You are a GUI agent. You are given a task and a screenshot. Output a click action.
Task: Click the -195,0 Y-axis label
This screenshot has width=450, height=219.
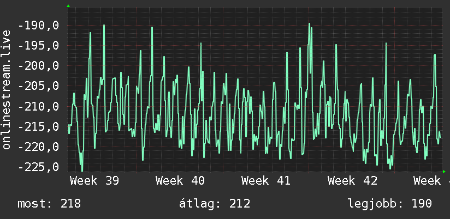[38, 46]
